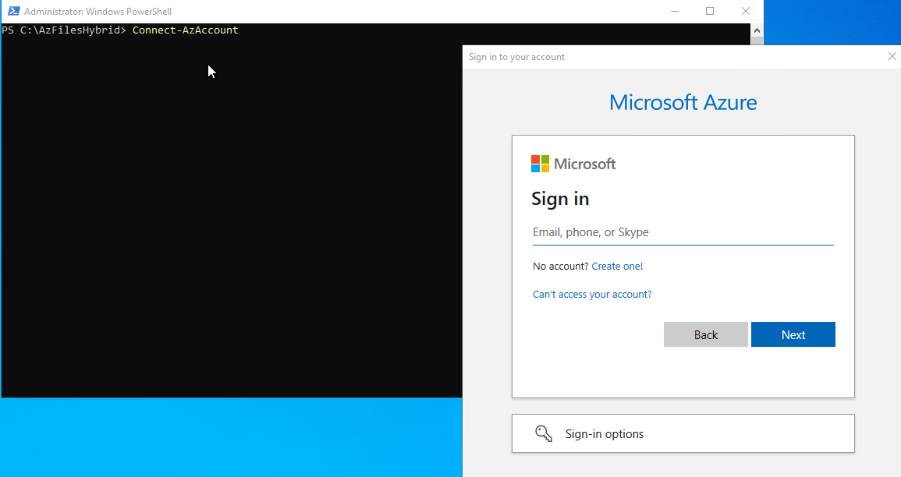This screenshot has width=901, height=477.
Task: Minimize the Windows PowerShell window
Action: (x=673, y=11)
